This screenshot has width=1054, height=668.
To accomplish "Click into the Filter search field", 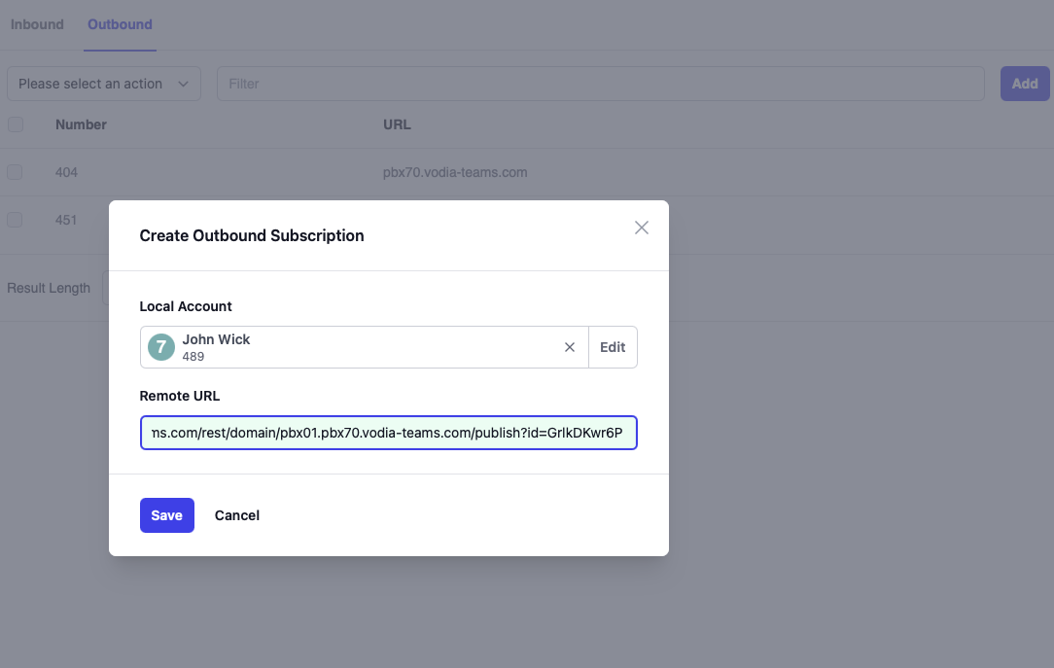I will [x=600, y=84].
